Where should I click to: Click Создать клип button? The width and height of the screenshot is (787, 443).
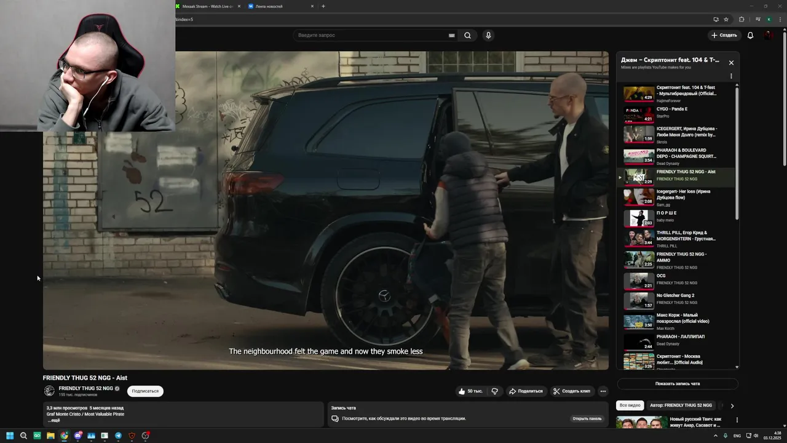click(x=572, y=391)
